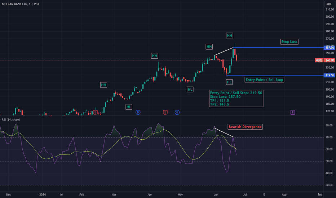Viewport: 336px width, 198px height.
Task: Click the 200.00 price axis label
Action: point(330,90)
